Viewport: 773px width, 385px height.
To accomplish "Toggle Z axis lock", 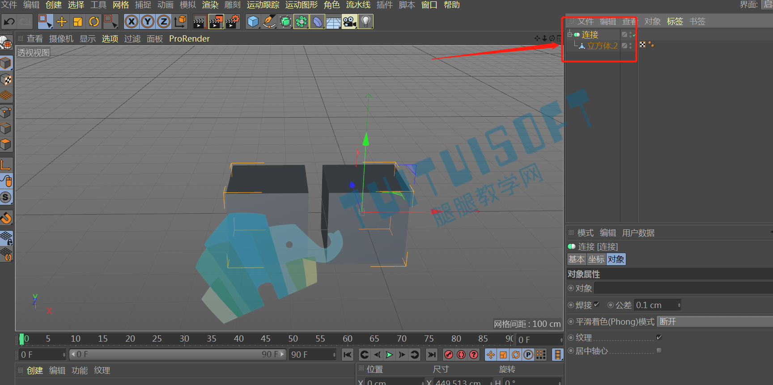I will [x=164, y=21].
